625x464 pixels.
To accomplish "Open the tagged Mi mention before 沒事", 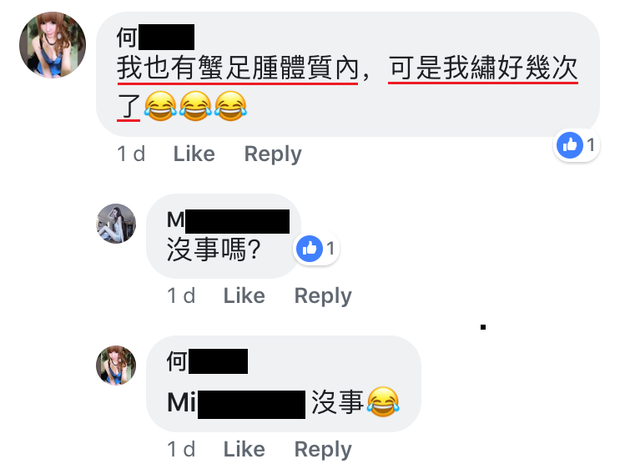I will (x=236, y=403).
